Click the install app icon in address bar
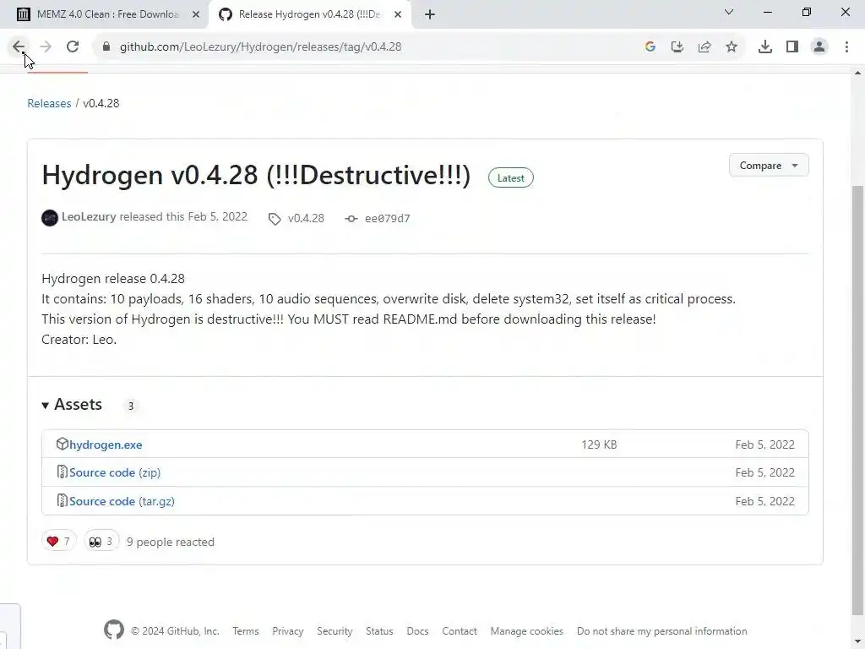Screen dimensions: 865x649 click(x=677, y=47)
